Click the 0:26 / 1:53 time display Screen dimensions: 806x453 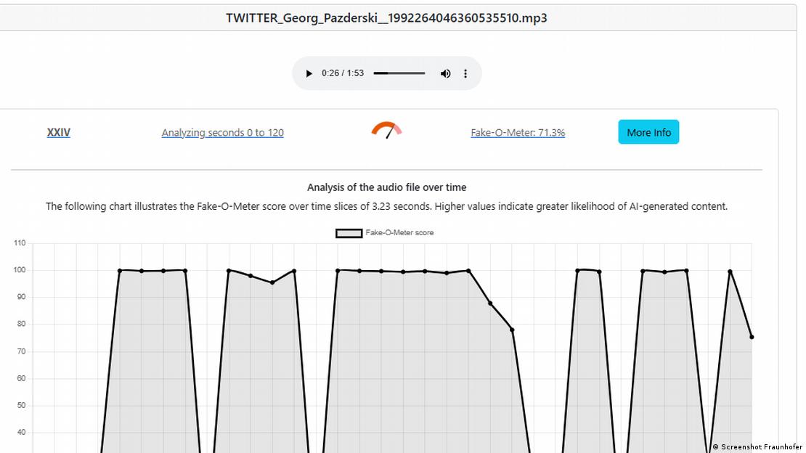click(x=343, y=73)
